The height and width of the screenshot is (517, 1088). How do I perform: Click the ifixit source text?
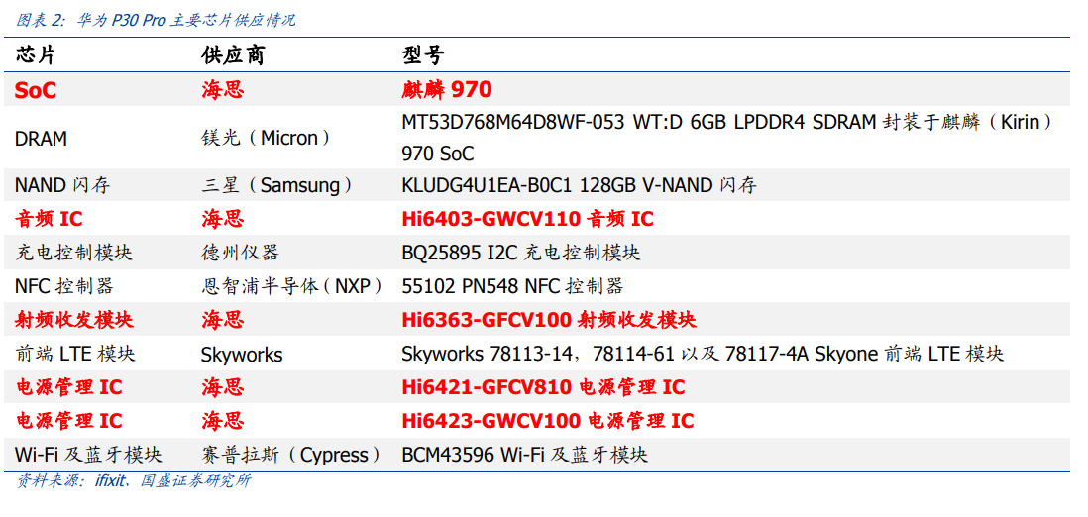pos(109,481)
